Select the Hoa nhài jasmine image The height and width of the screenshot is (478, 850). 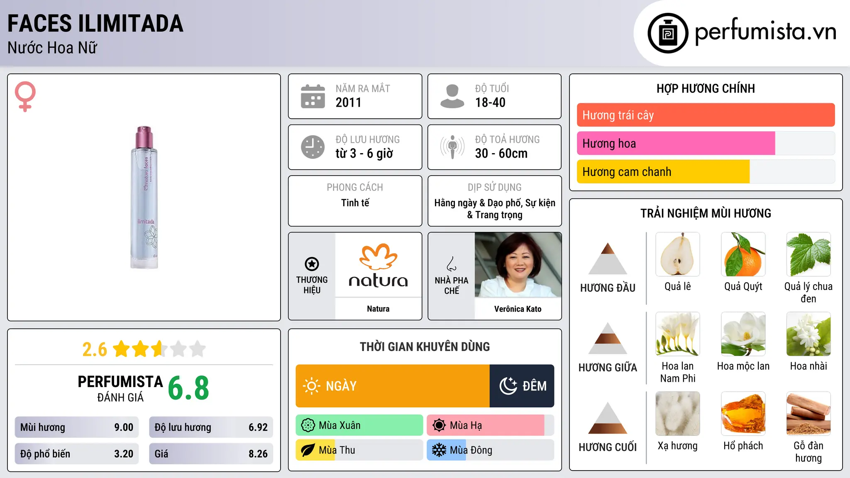click(808, 334)
